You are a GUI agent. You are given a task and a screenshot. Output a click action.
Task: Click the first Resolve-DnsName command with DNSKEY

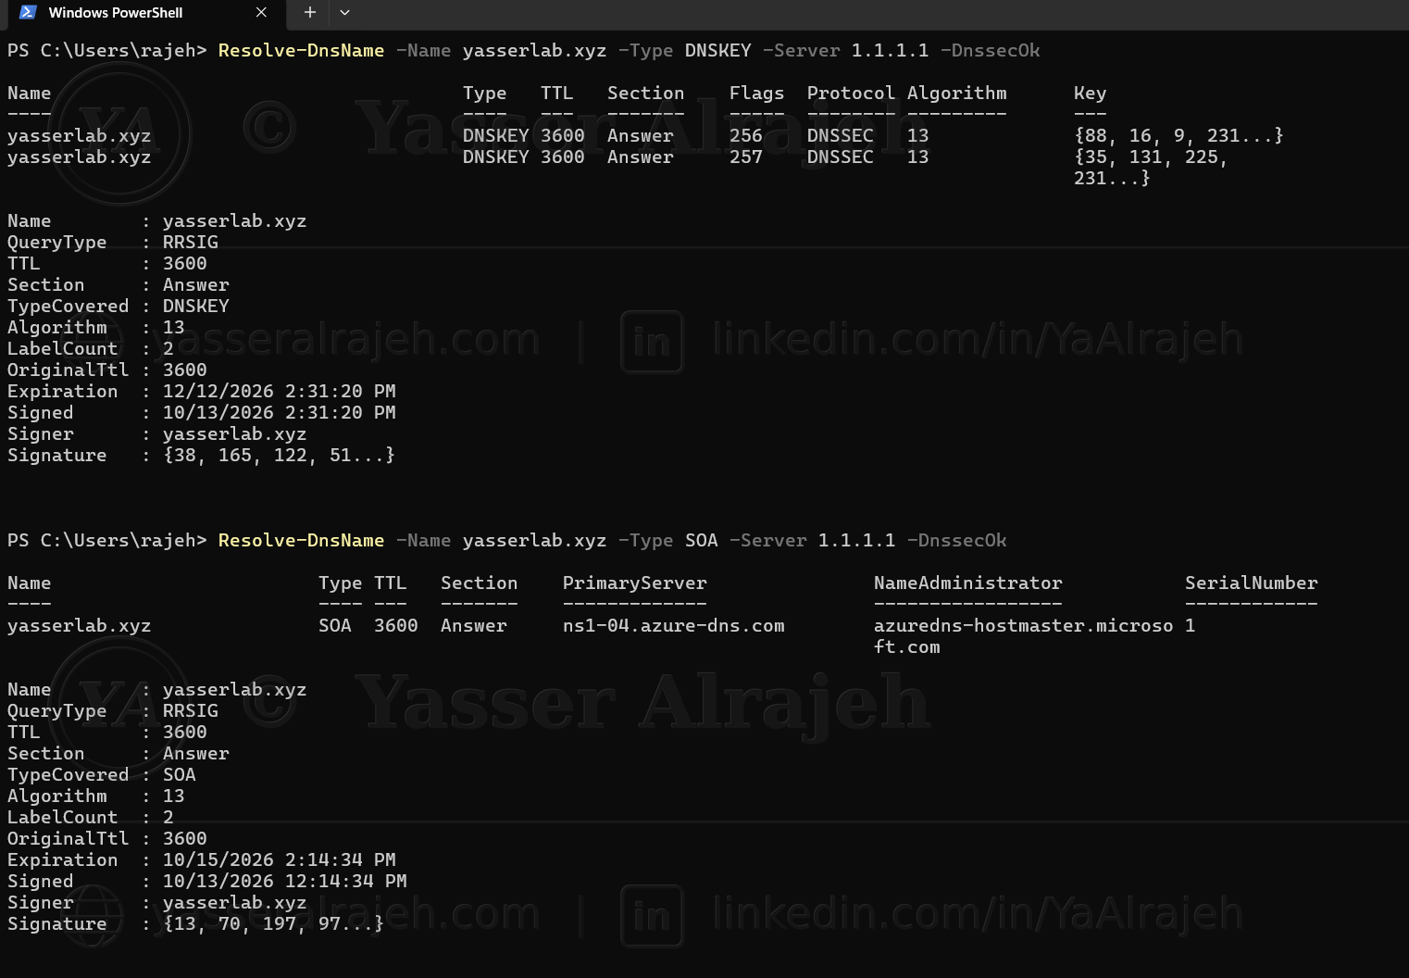click(x=629, y=50)
